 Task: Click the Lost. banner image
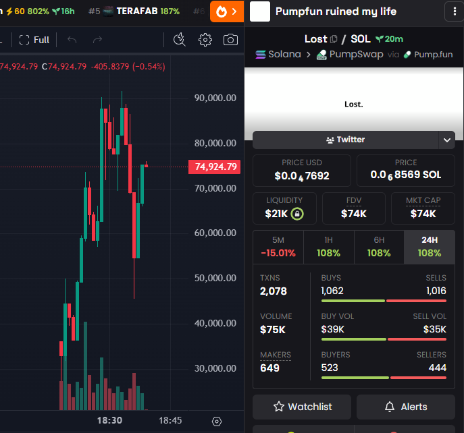(x=354, y=103)
